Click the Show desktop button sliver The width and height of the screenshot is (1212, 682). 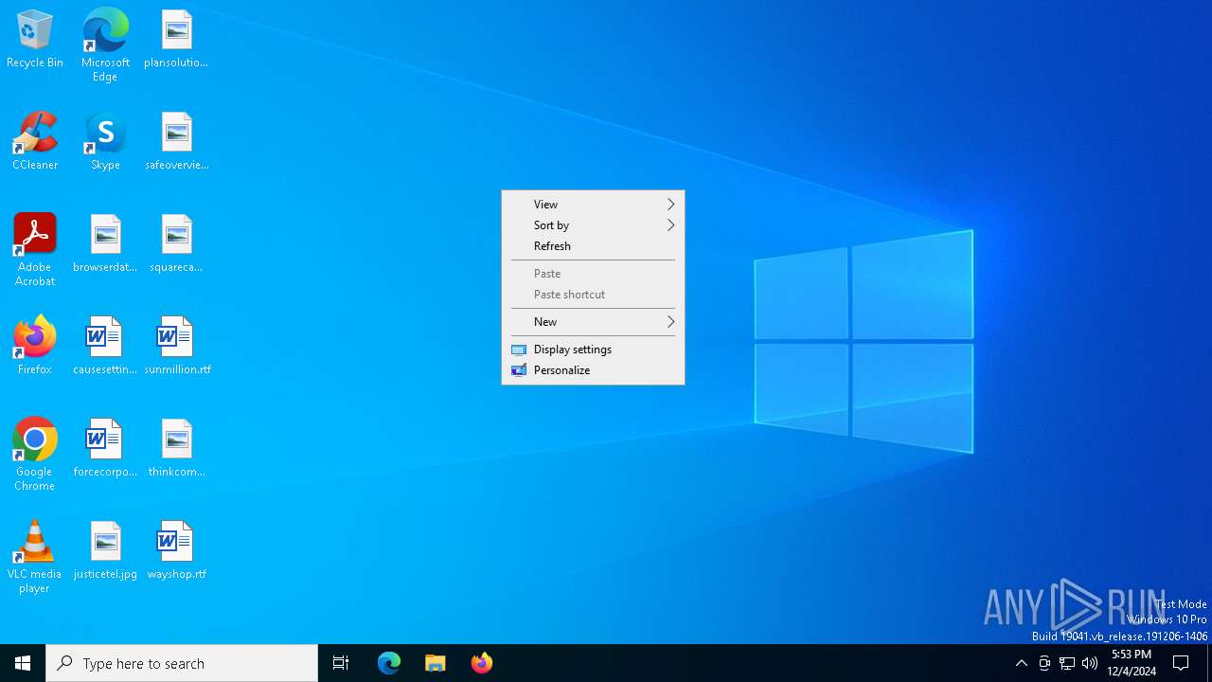tap(1209, 663)
